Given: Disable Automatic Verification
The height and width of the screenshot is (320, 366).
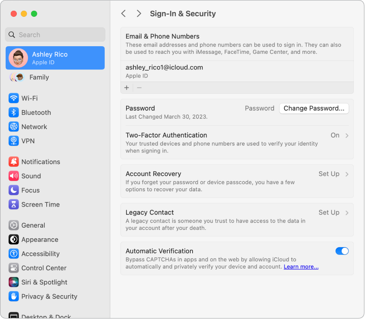Looking at the screenshot, I should (x=342, y=251).
